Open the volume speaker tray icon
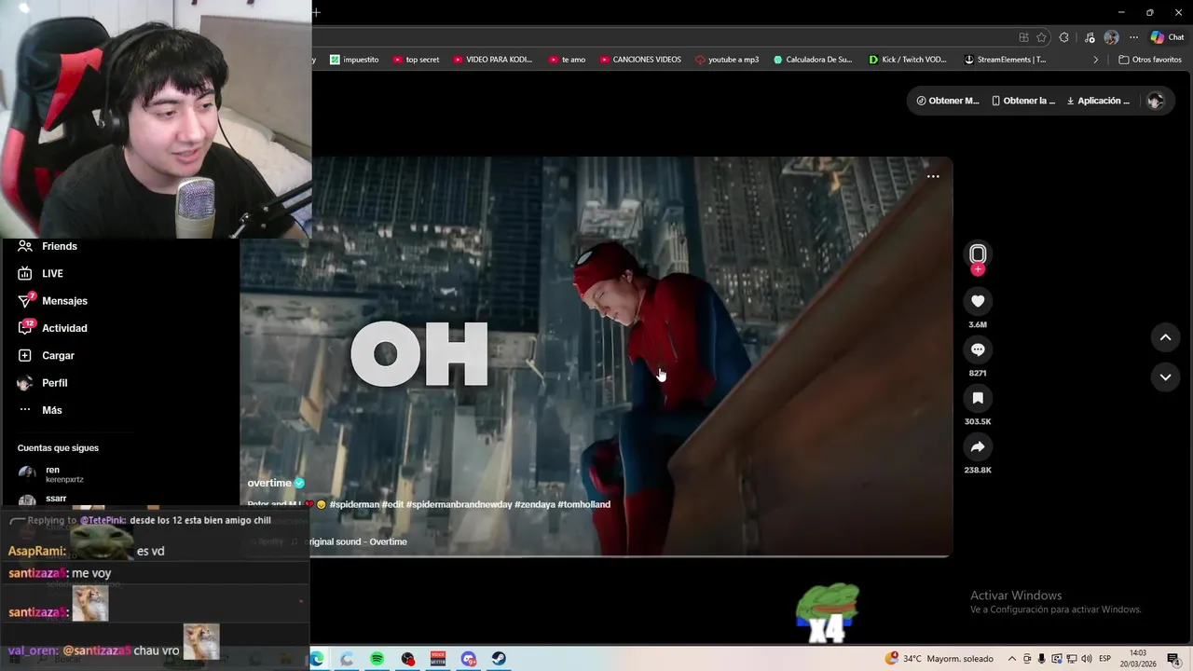Image resolution: width=1193 pixels, height=671 pixels. (1087, 659)
